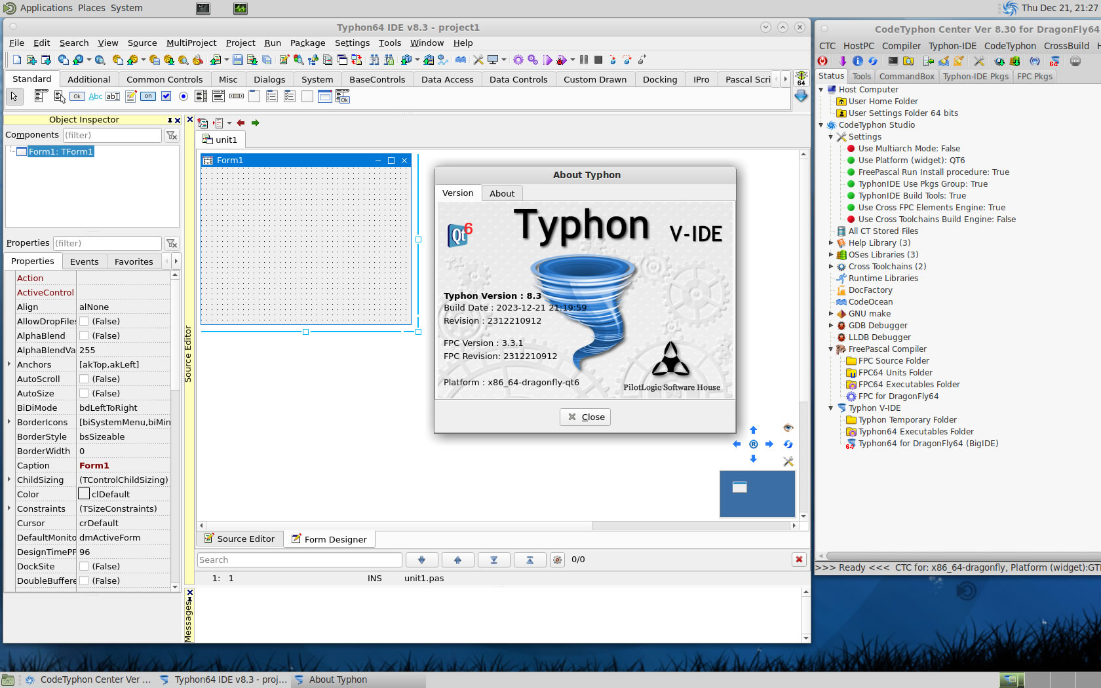Click the search next (down arrow) button

click(x=421, y=560)
